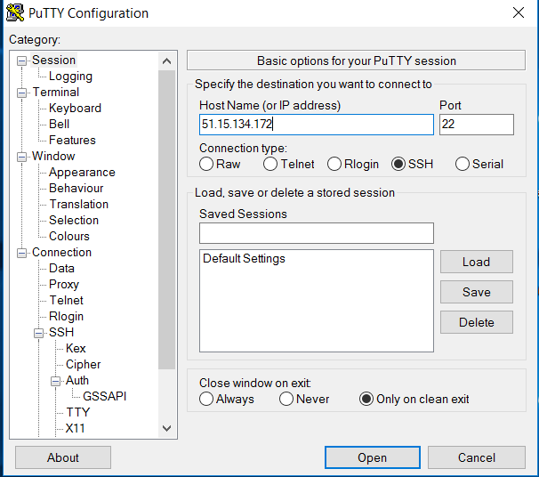This screenshot has height=477, width=539.
Task: Open the Selection settings
Action: pyautogui.click(x=74, y=220)
